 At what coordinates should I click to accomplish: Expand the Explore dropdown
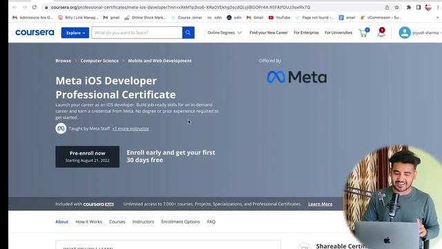coord(75,33)
